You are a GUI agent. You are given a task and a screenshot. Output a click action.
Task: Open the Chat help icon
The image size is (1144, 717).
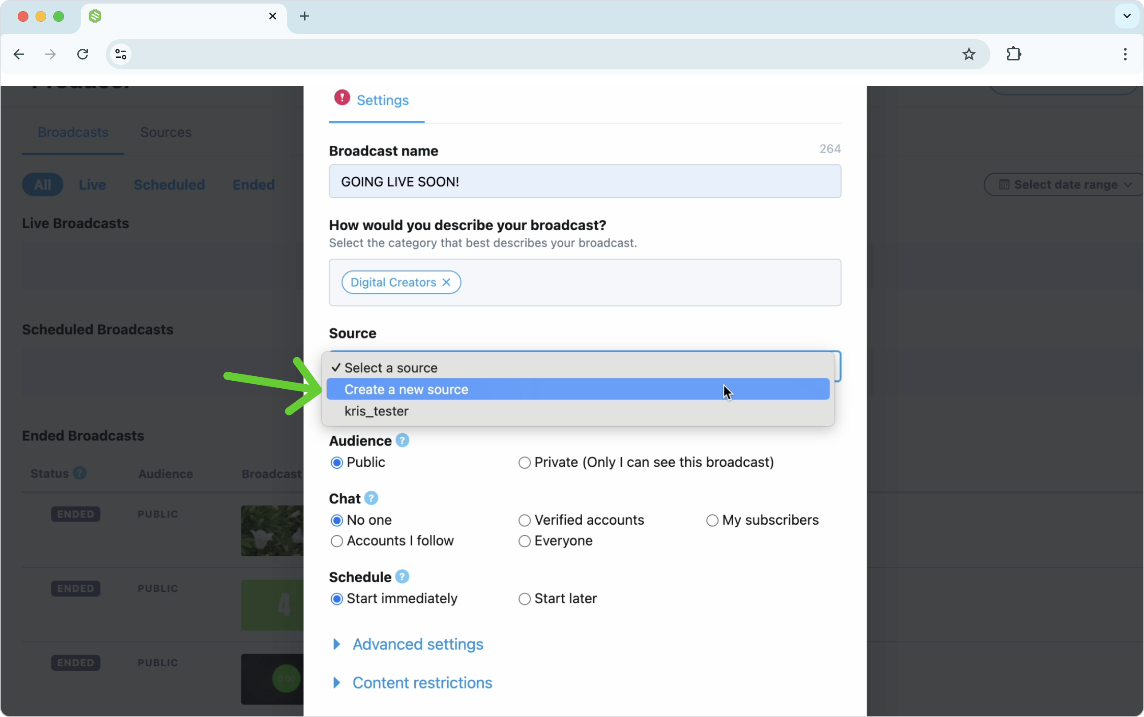point(371,498)
